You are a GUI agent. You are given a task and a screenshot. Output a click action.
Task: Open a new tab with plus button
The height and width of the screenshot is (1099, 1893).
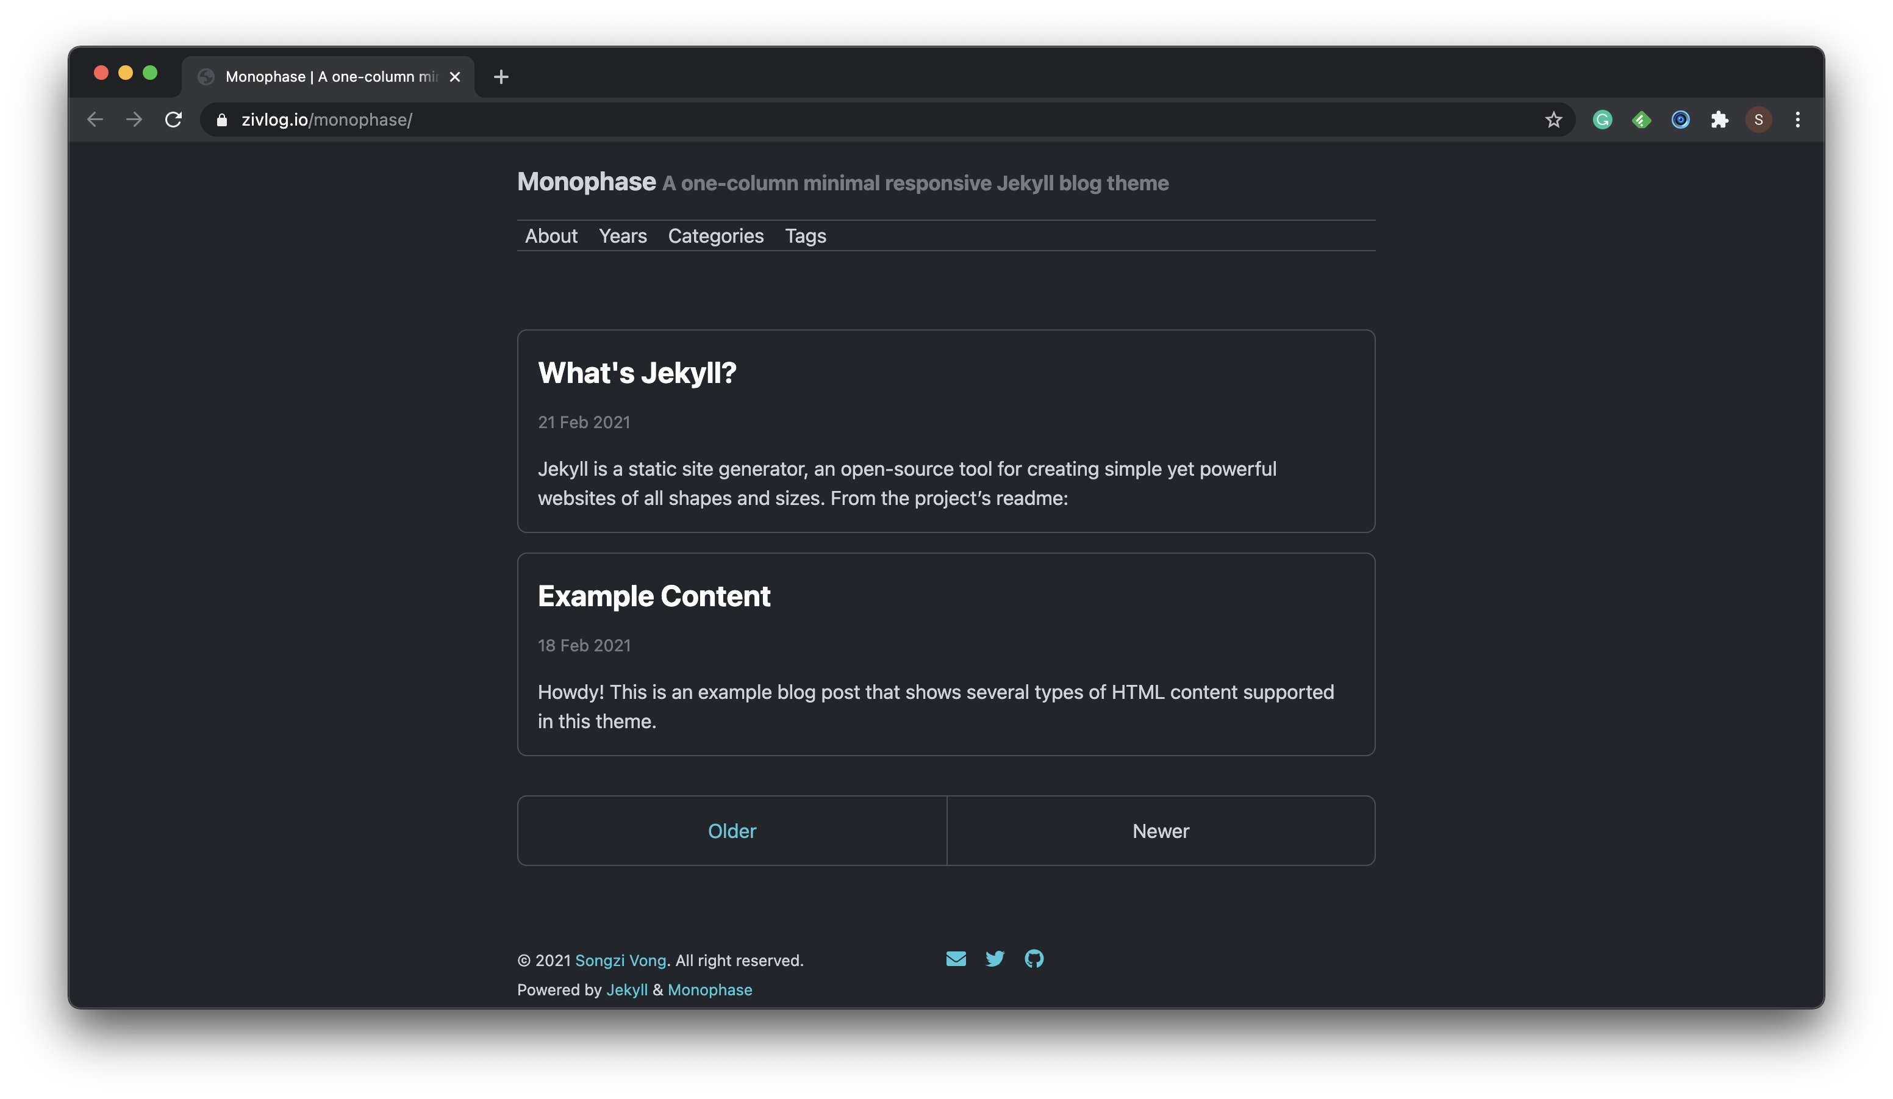[x=501, y=77]
